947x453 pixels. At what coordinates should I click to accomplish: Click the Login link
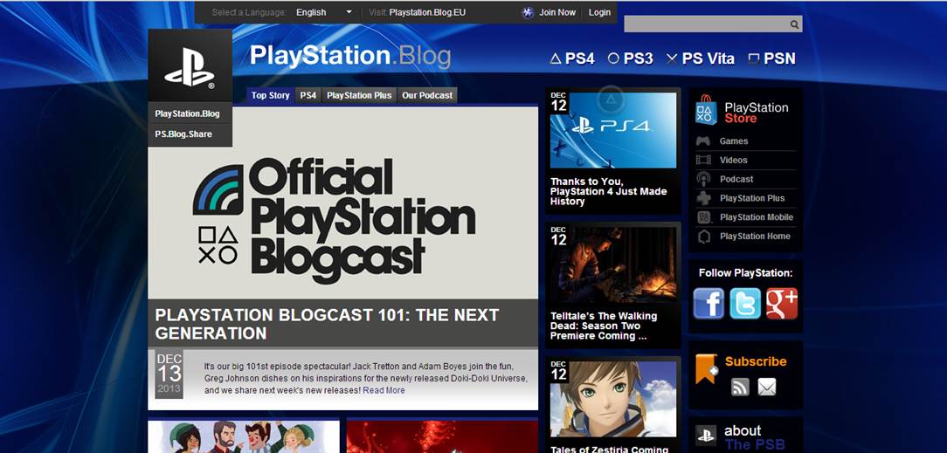coord(599,12)
